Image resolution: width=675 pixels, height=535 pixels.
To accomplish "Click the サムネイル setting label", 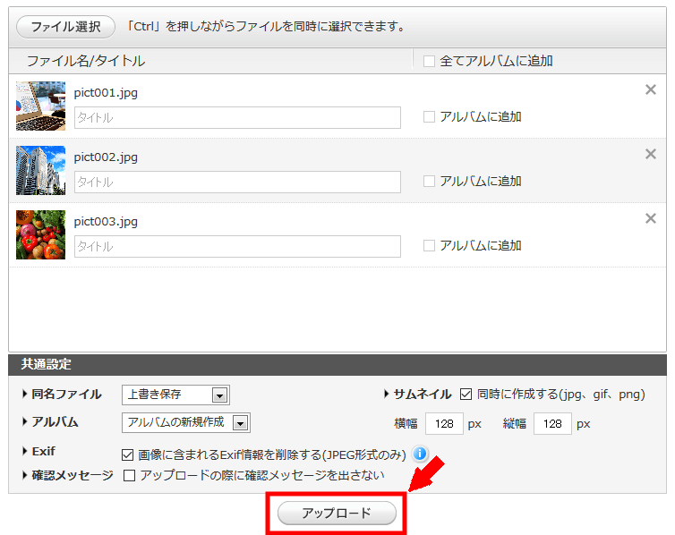I will point(423,394).
